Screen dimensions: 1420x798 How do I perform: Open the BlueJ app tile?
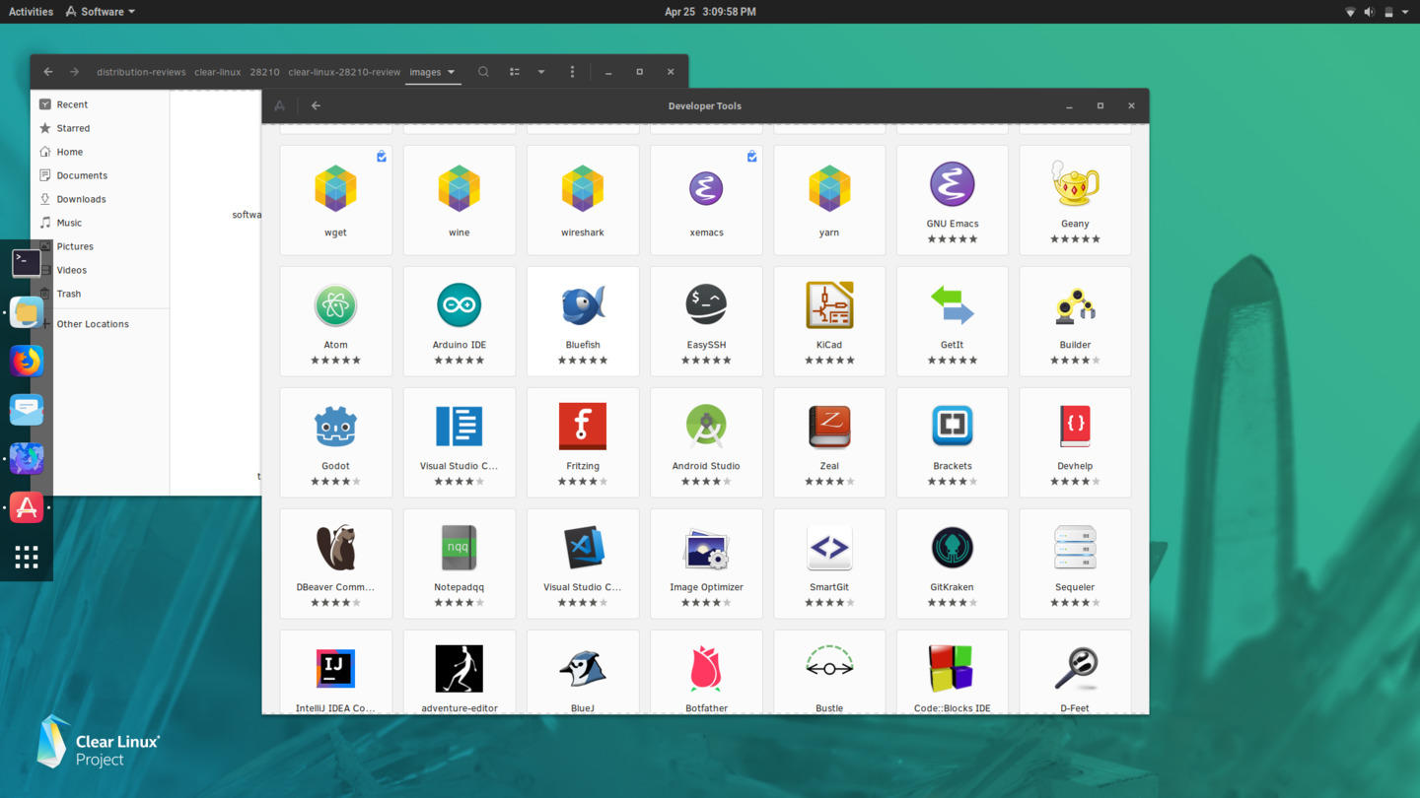[x=582, y=672]
